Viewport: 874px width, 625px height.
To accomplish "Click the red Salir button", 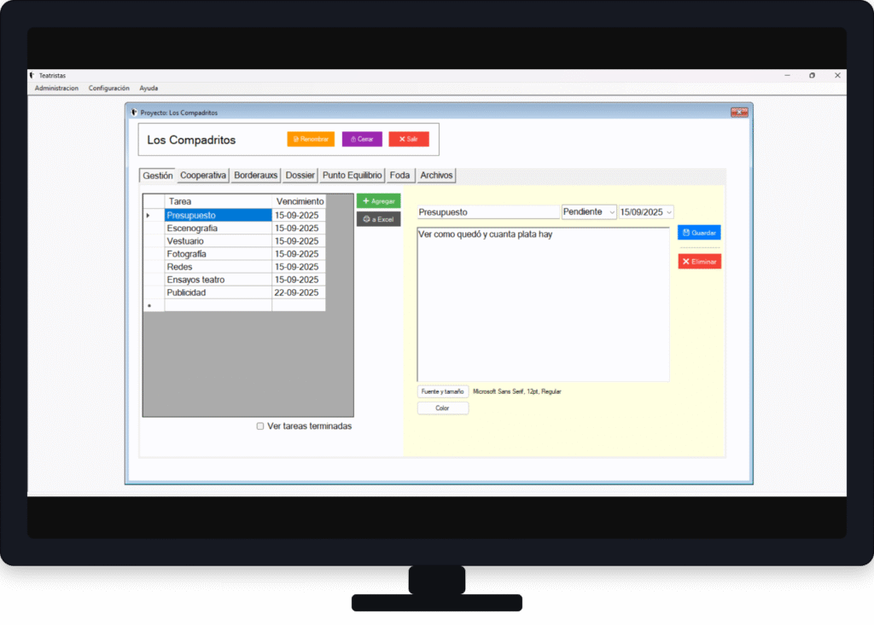I will pos(408,139).
